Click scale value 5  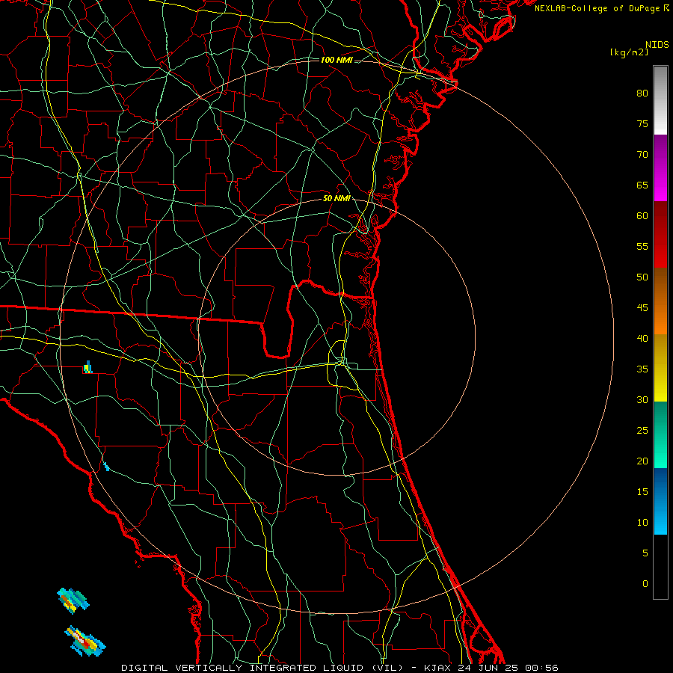point(645,553)
